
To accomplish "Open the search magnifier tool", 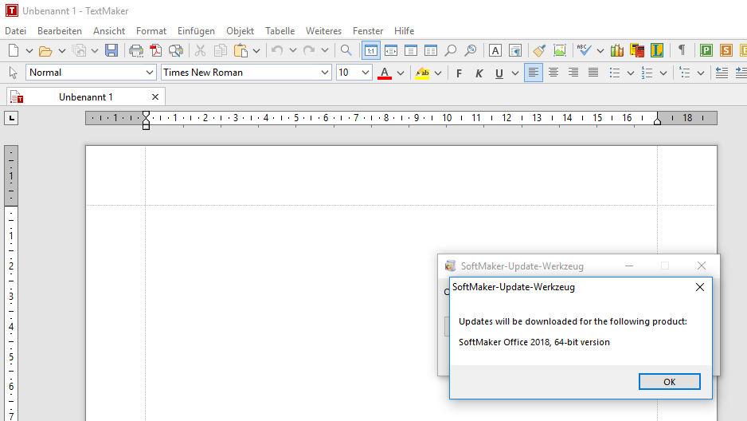I will (346, 50).
